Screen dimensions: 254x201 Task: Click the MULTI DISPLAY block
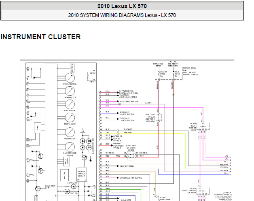(x=67, y=161)
